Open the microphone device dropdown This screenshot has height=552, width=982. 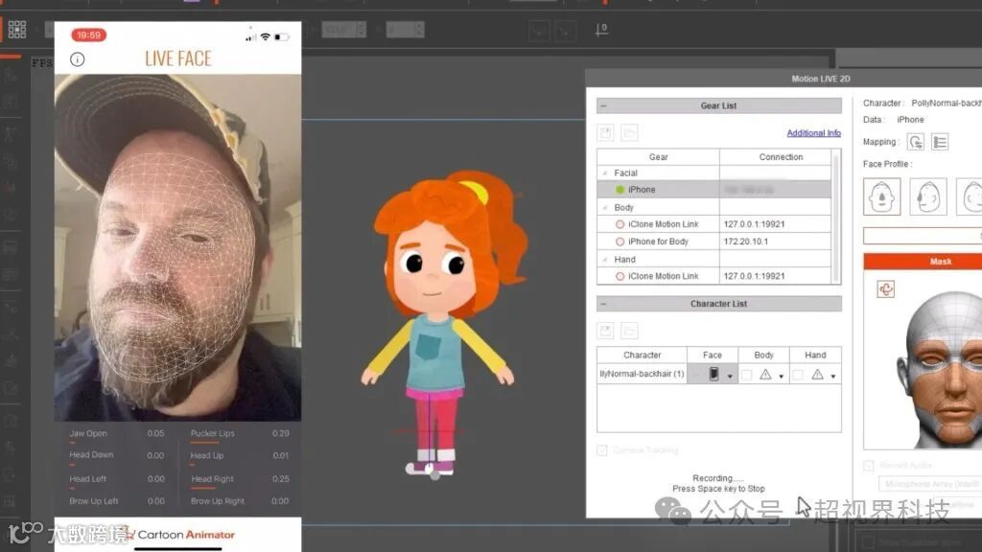point(930,484)
